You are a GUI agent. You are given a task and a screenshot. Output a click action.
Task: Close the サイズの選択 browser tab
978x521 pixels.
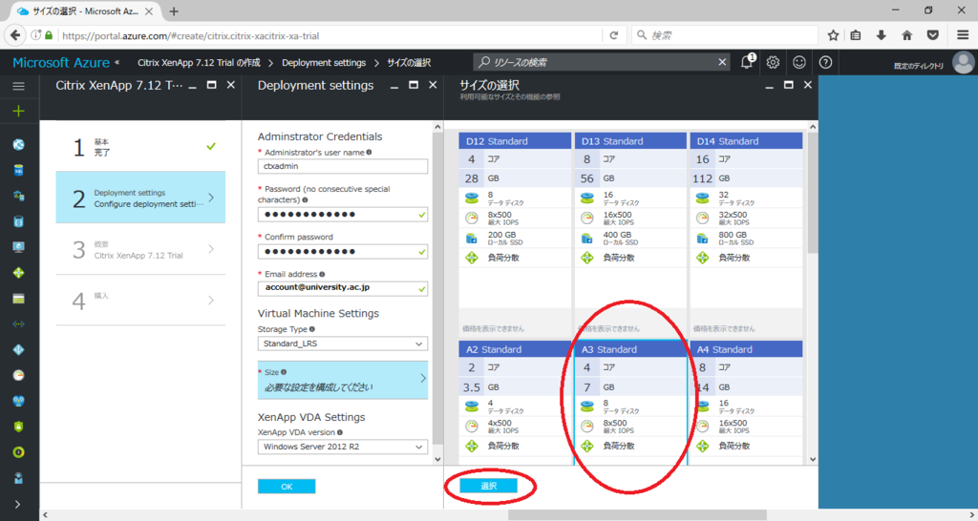150,11
